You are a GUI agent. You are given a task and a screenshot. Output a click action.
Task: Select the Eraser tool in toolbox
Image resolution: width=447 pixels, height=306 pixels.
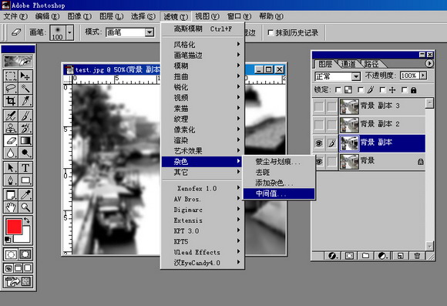point(11,140)
